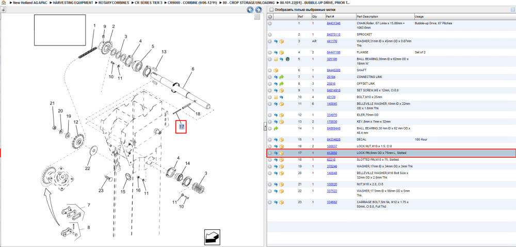Click the icon at the parts list's top-right corner

(x=512, y=9)
